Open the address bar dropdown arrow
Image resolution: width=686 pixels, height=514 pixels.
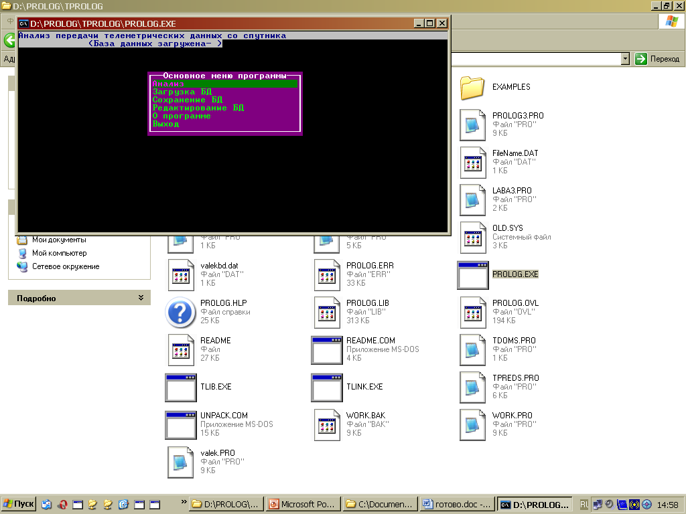[x=625, y=59]
